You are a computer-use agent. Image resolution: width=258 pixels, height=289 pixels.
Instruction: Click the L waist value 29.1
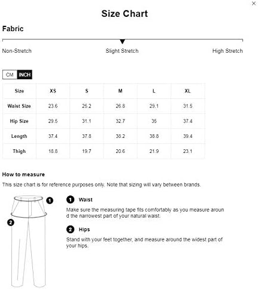(154, 106)
